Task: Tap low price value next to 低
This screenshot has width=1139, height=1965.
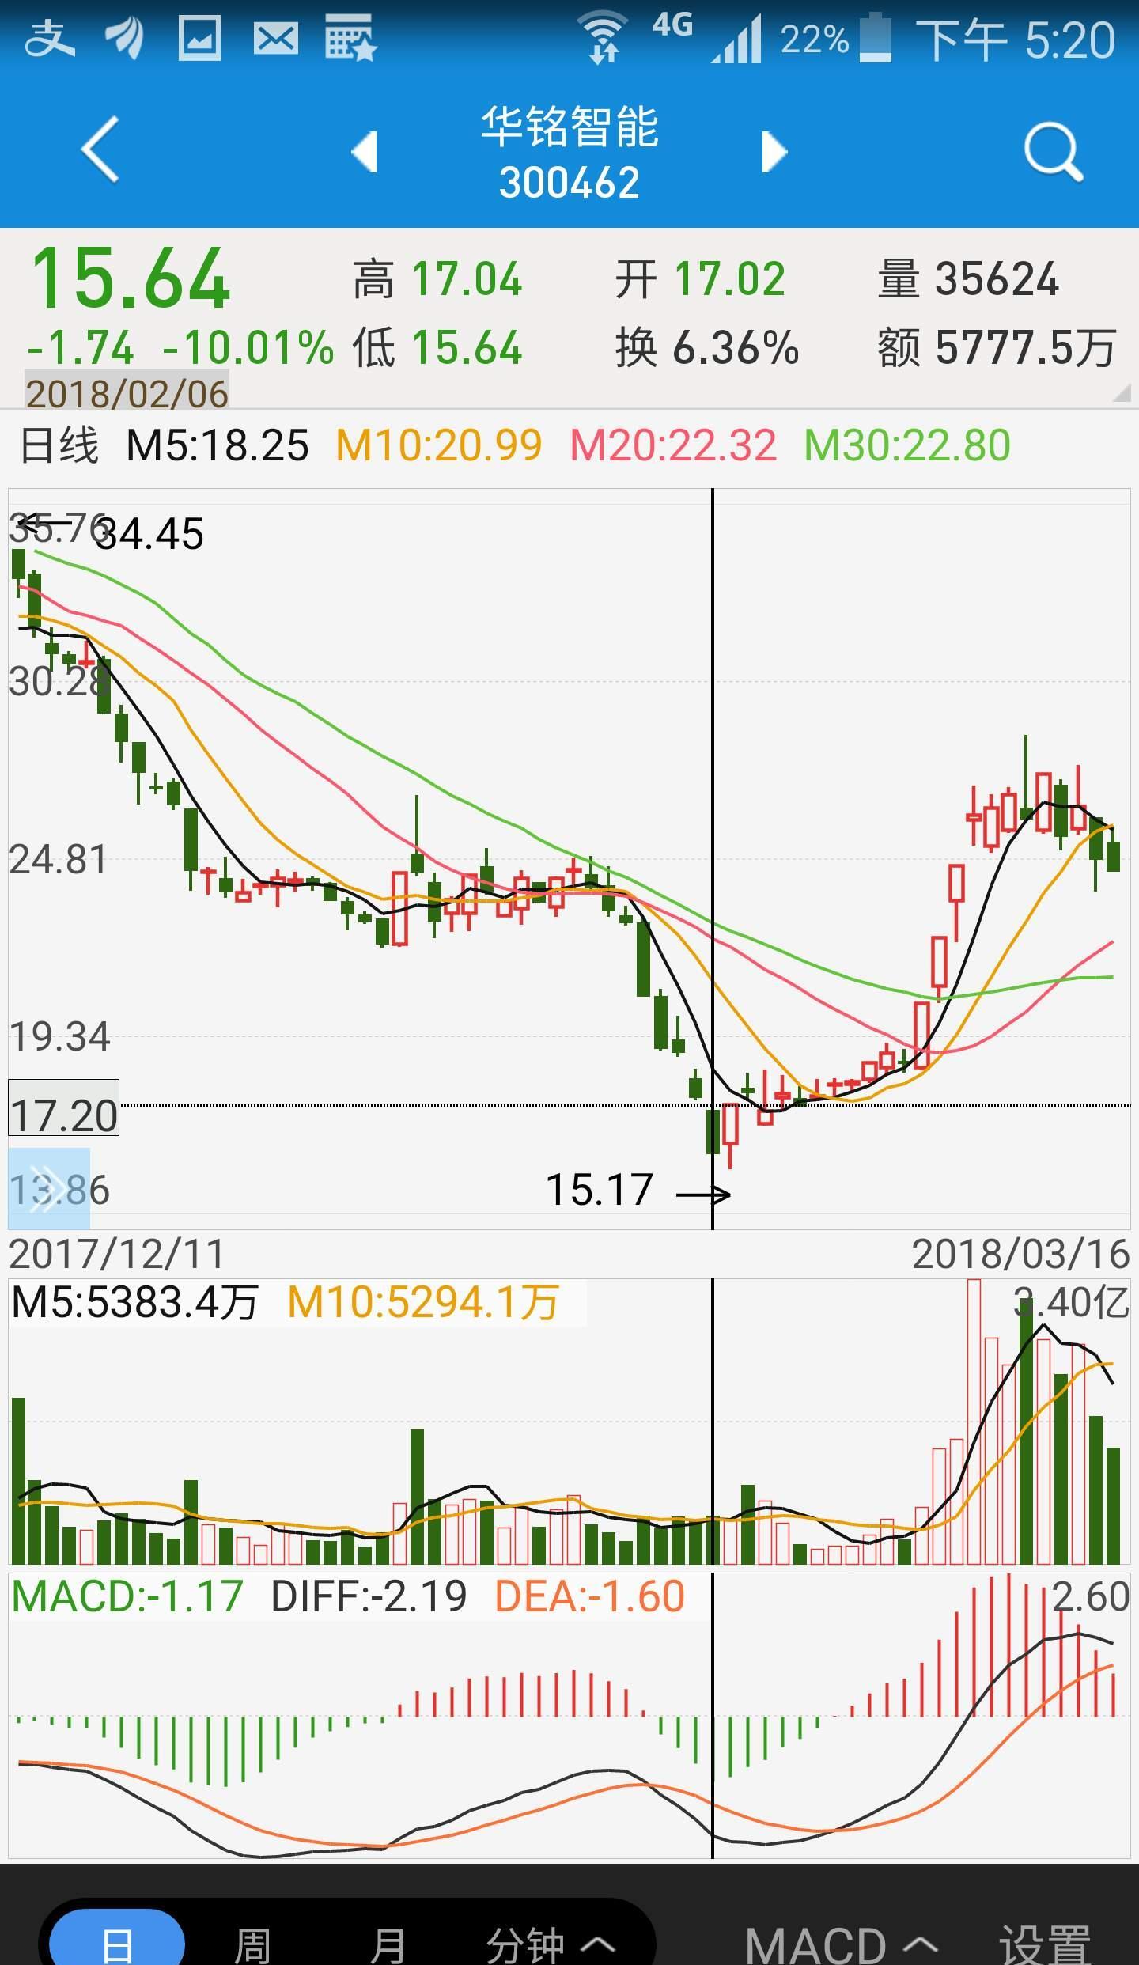Action: (467, 348)
